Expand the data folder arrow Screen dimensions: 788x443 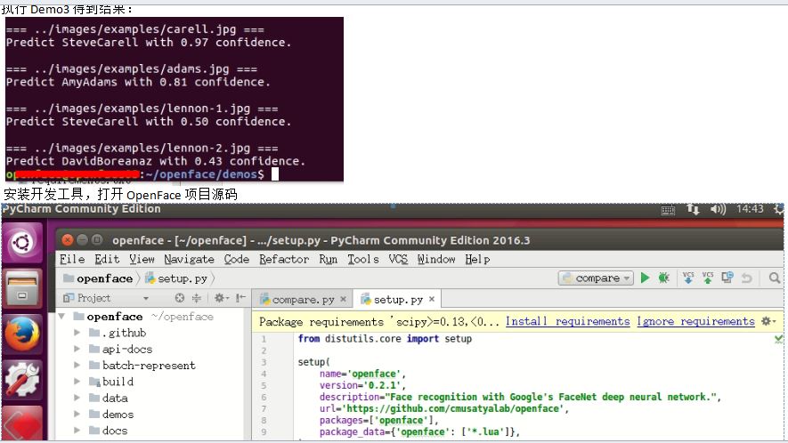coord(77,398)
